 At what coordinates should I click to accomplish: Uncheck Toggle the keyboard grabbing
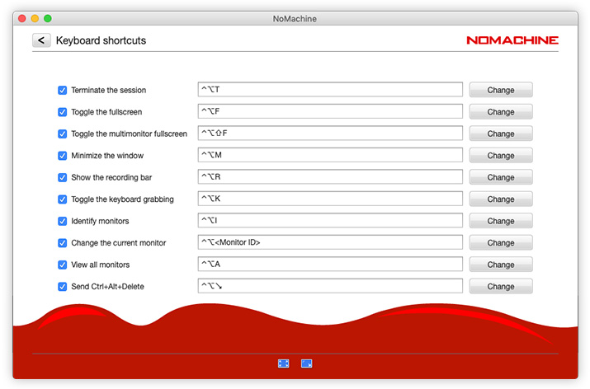click(63, 199)
